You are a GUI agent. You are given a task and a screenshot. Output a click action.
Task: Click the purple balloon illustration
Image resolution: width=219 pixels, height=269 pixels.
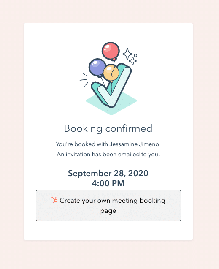click(97, 68)
